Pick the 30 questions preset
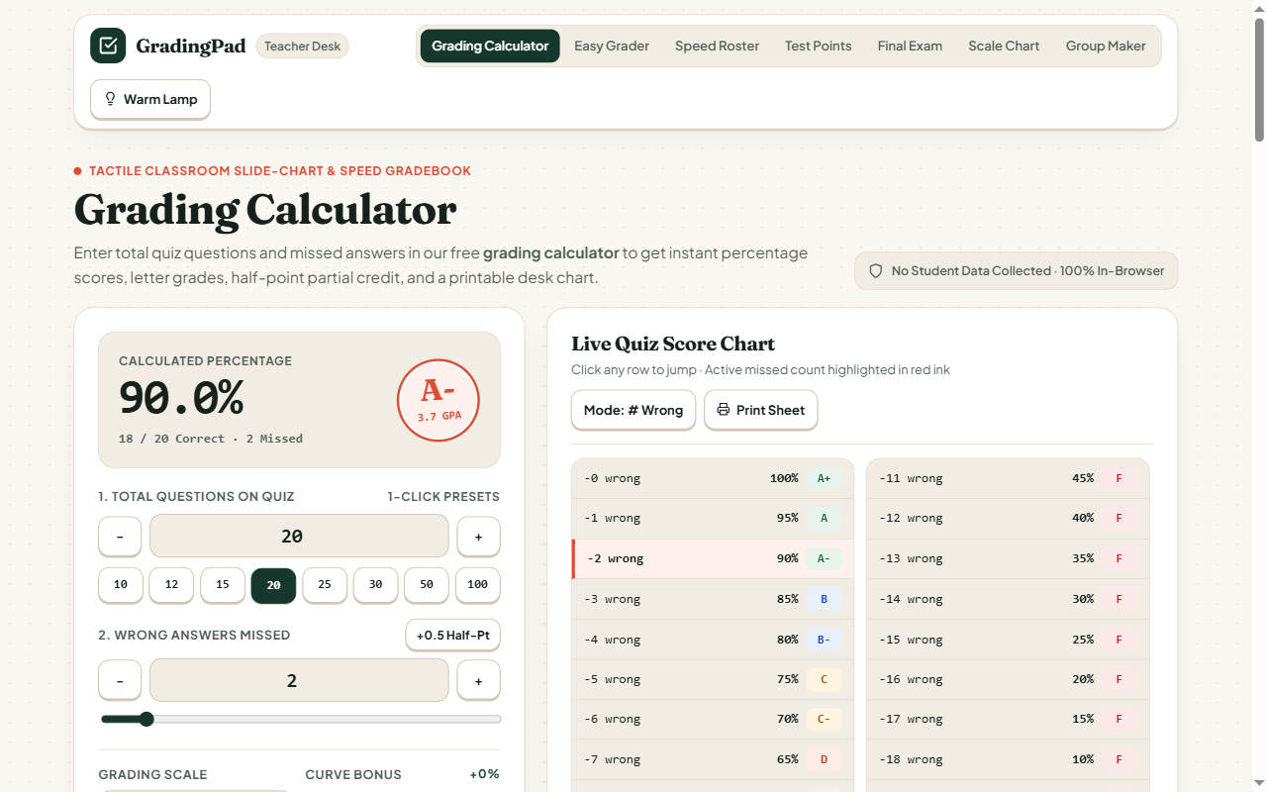The image size is (1267, 792). point(376,585)
